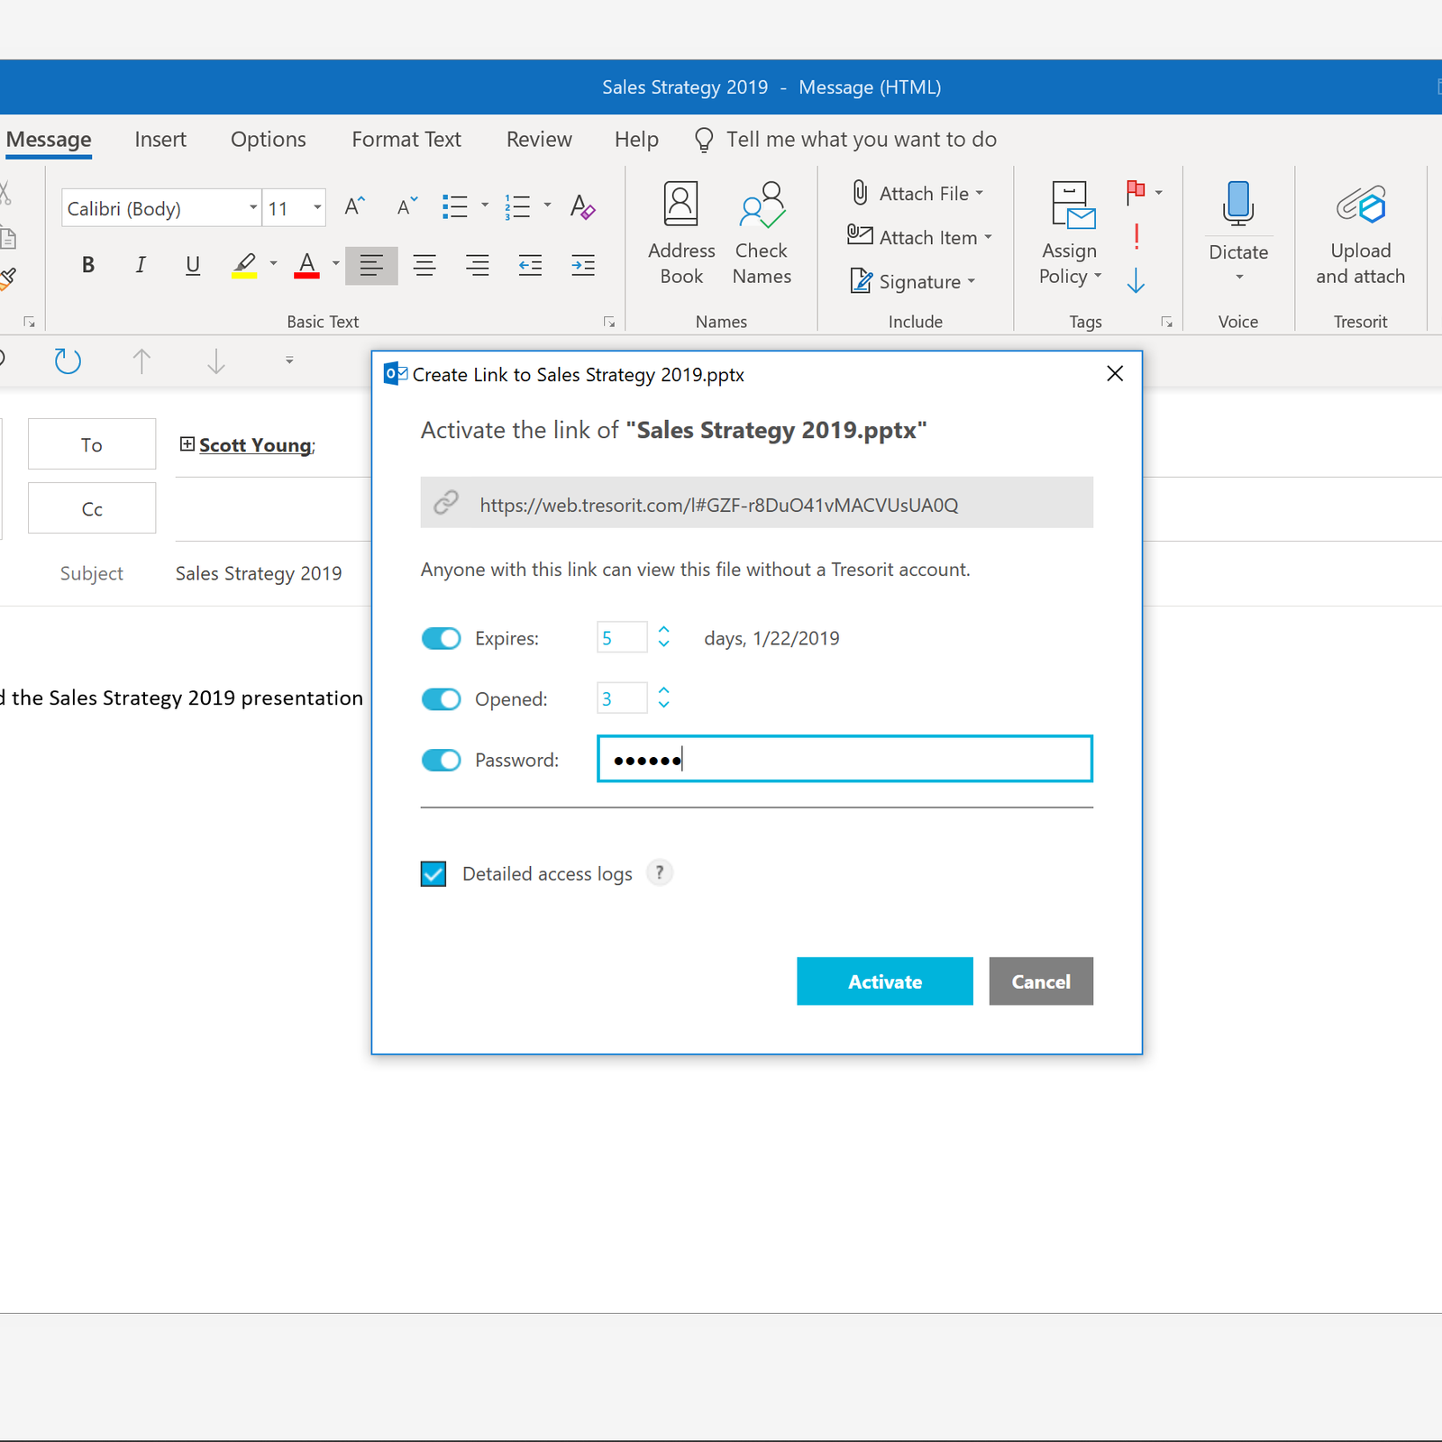1442x1442 pixels.
Task: Click the To button
Action: tap(92, 444)
